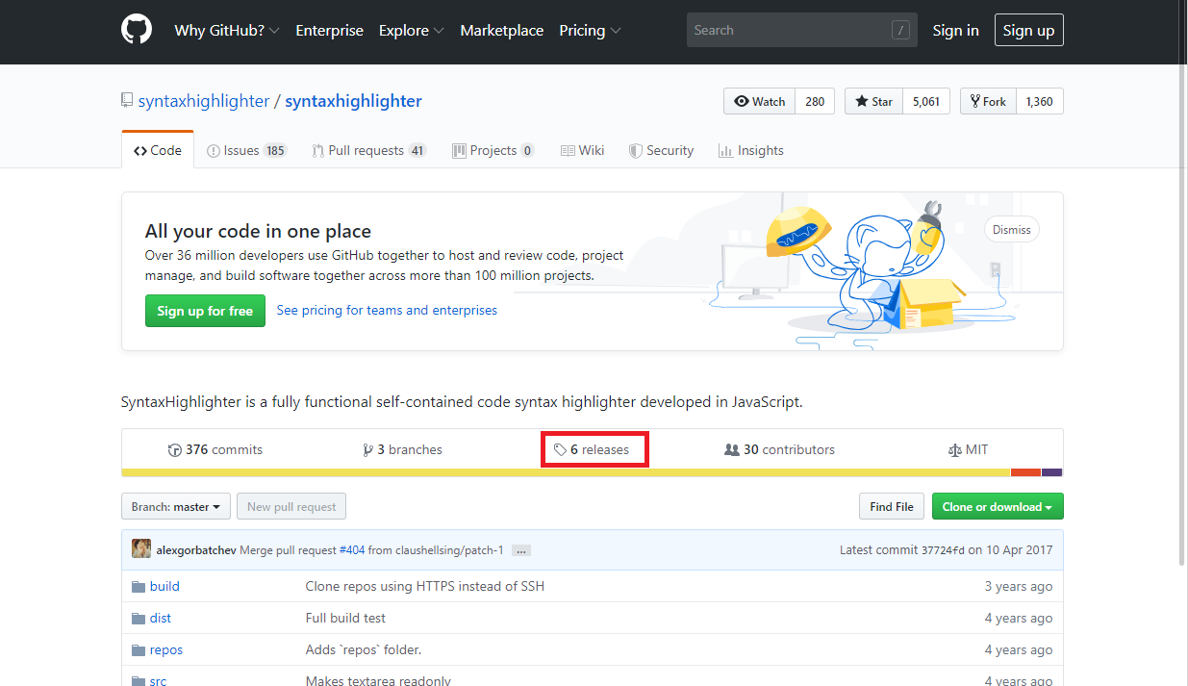Dismiss the sign-up banner
1188x686 pixels.
pos(1012,229)
